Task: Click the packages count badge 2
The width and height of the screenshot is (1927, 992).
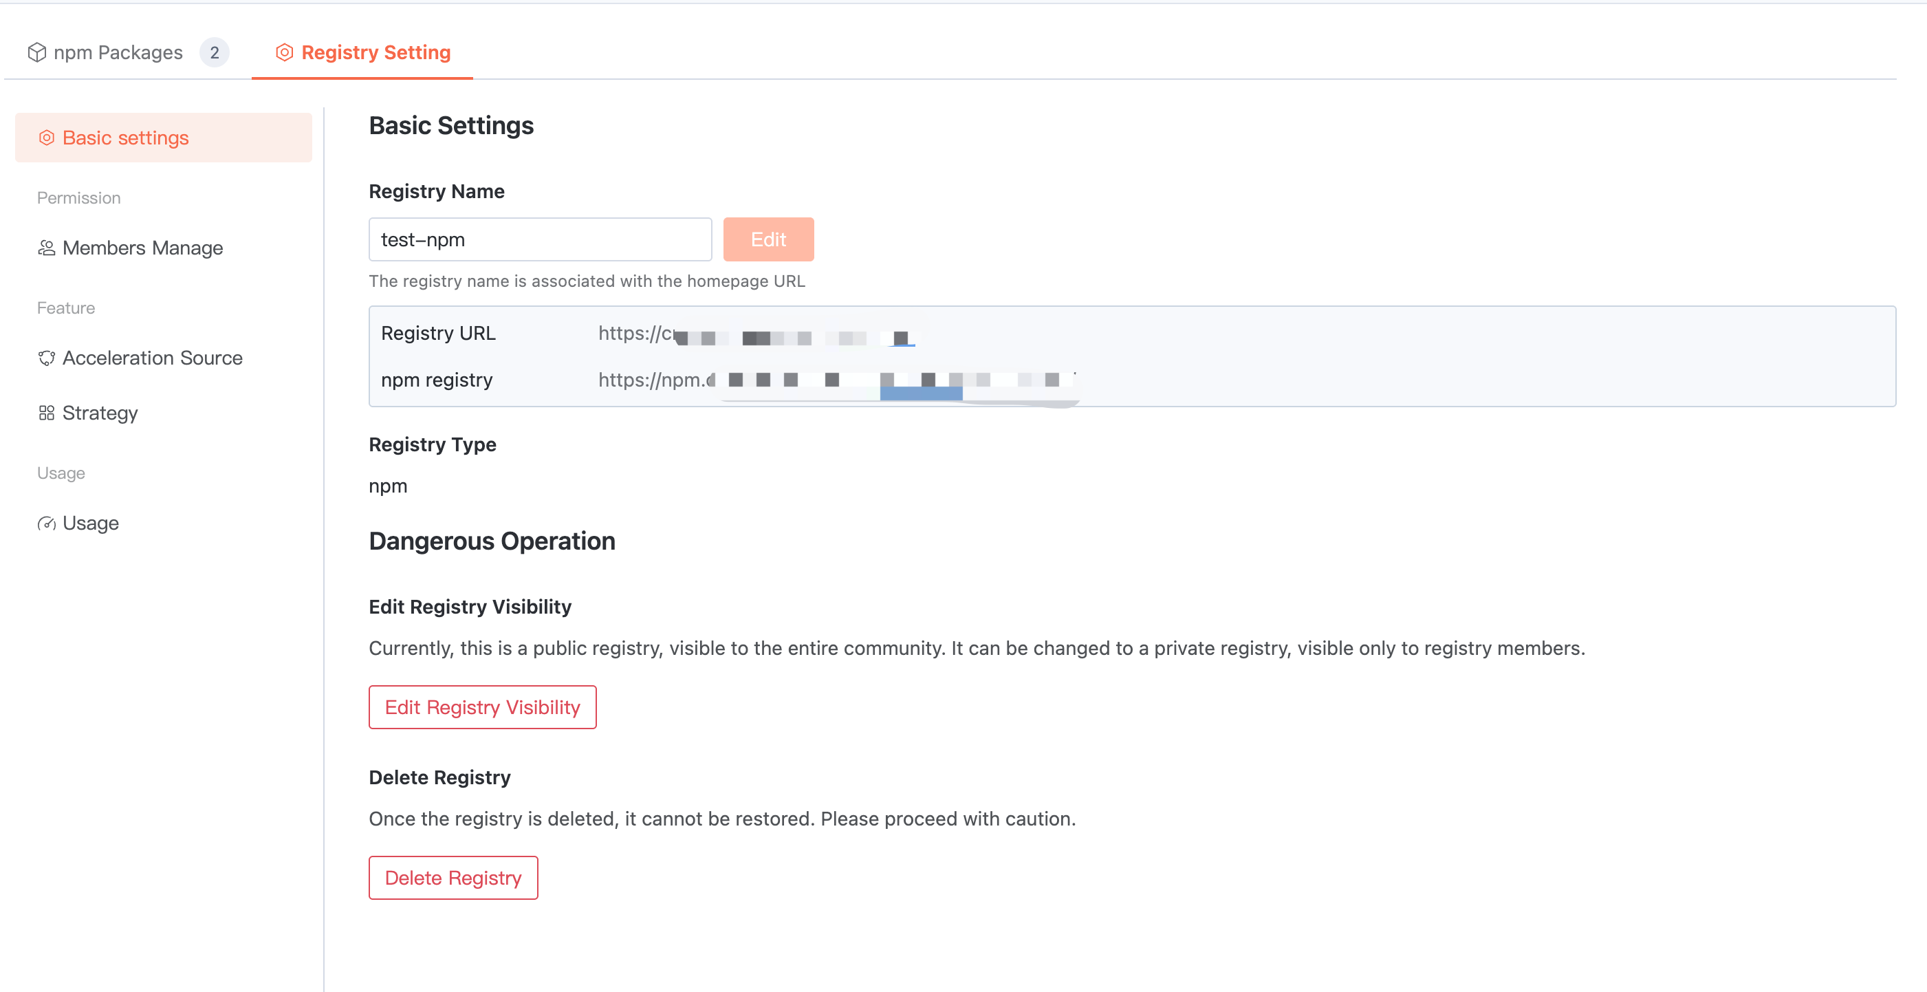Action: click(214, 52)
